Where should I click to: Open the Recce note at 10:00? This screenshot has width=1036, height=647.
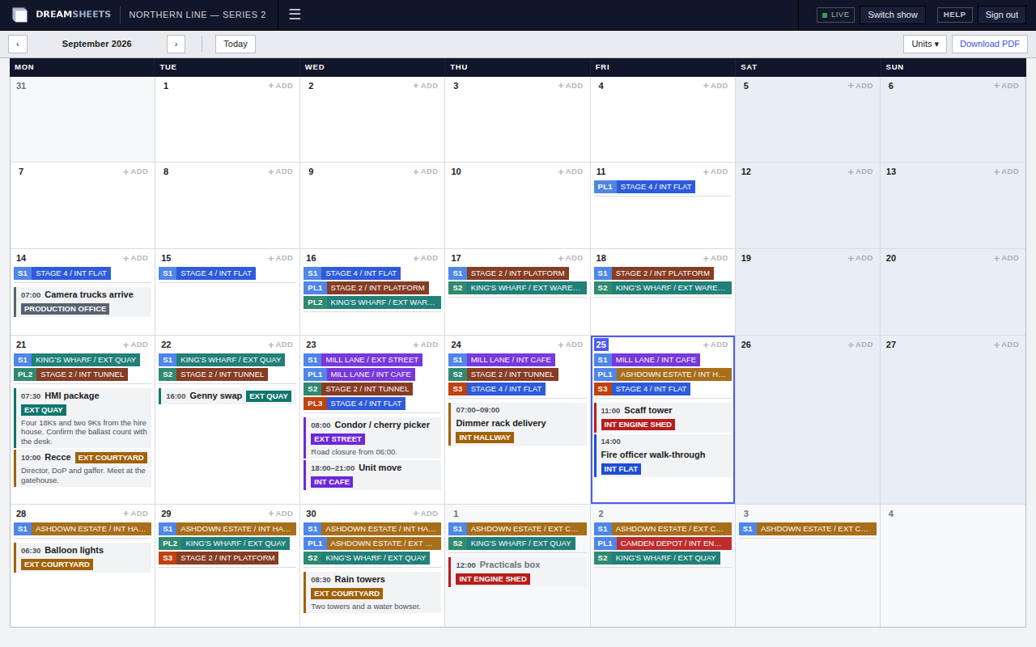pyautogui.click(x=83, y=468)
